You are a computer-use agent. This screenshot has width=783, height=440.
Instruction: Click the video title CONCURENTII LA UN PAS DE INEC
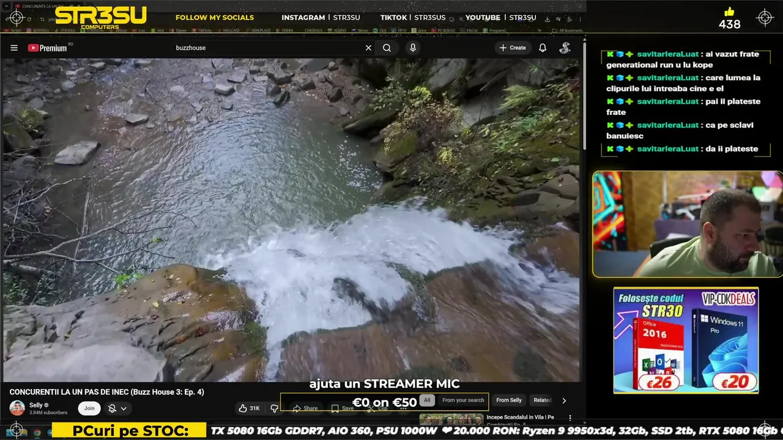click(x=106, y=392)
